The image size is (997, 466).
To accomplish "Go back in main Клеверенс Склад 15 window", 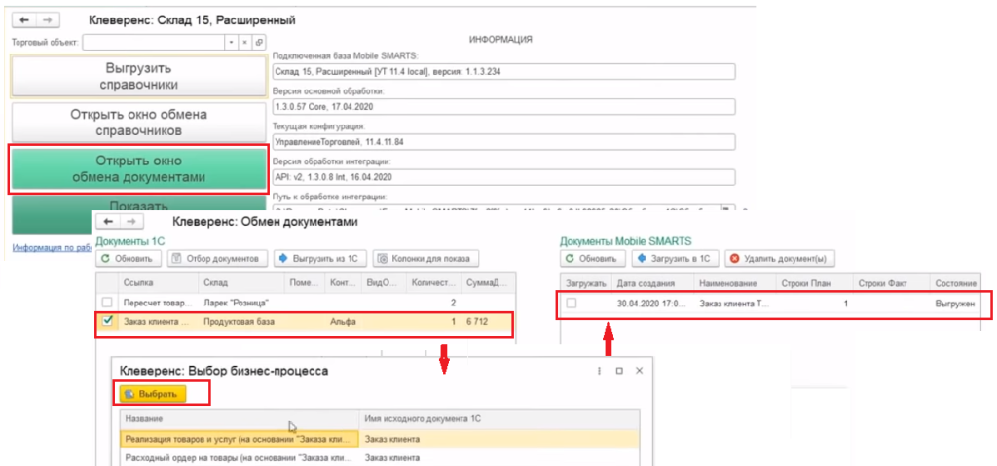I will (24, 20).
